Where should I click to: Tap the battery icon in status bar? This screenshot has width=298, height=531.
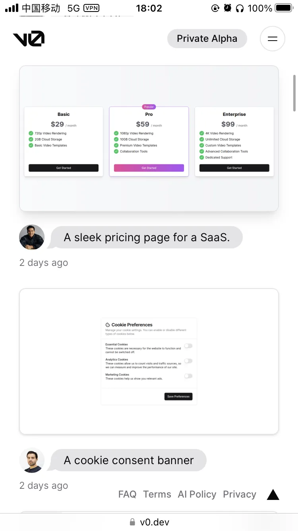pyautogui.click(x=284, y=8)
